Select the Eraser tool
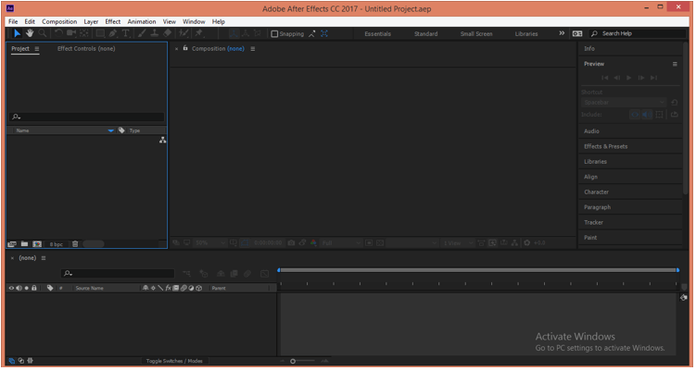The height and width of the screenshot is (371, 696). click(x=168, y=33)
